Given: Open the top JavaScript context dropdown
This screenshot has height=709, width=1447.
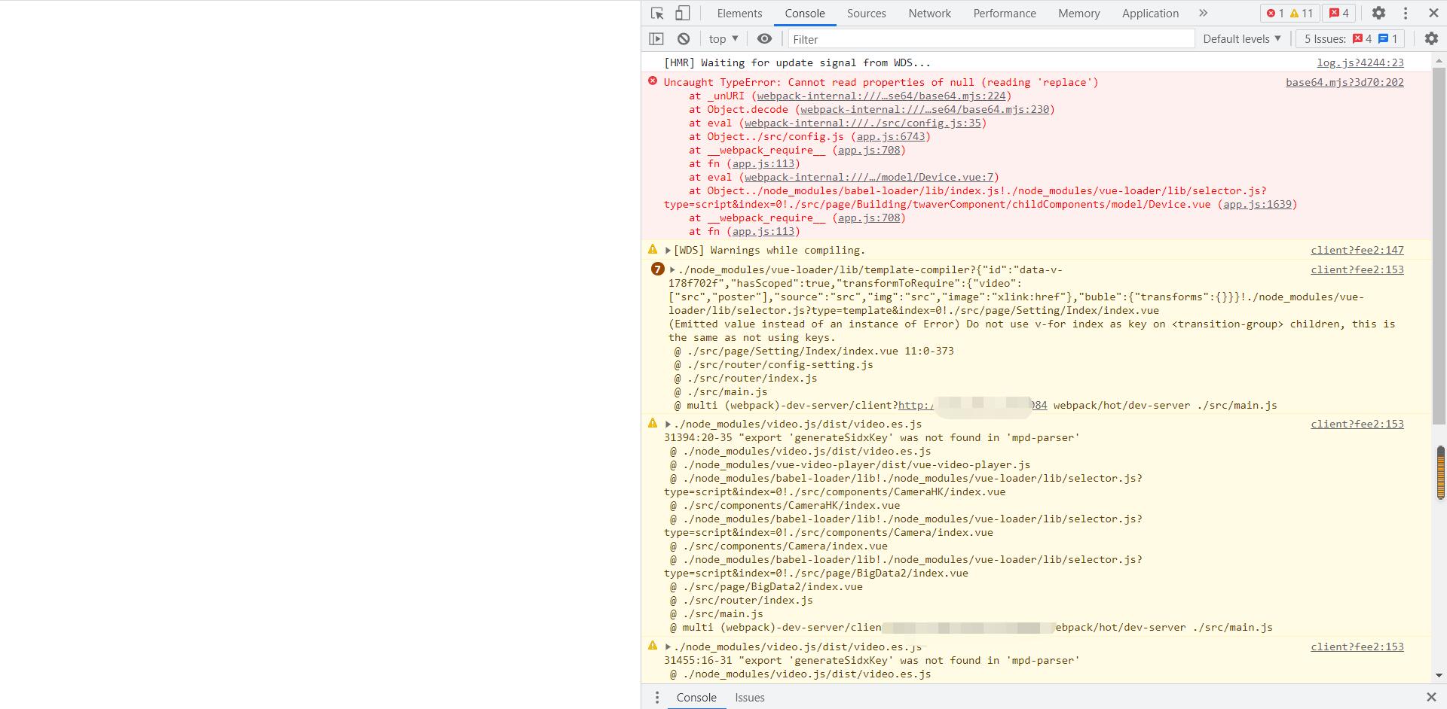Looking at the screenshot, I should tap(723, 39).
